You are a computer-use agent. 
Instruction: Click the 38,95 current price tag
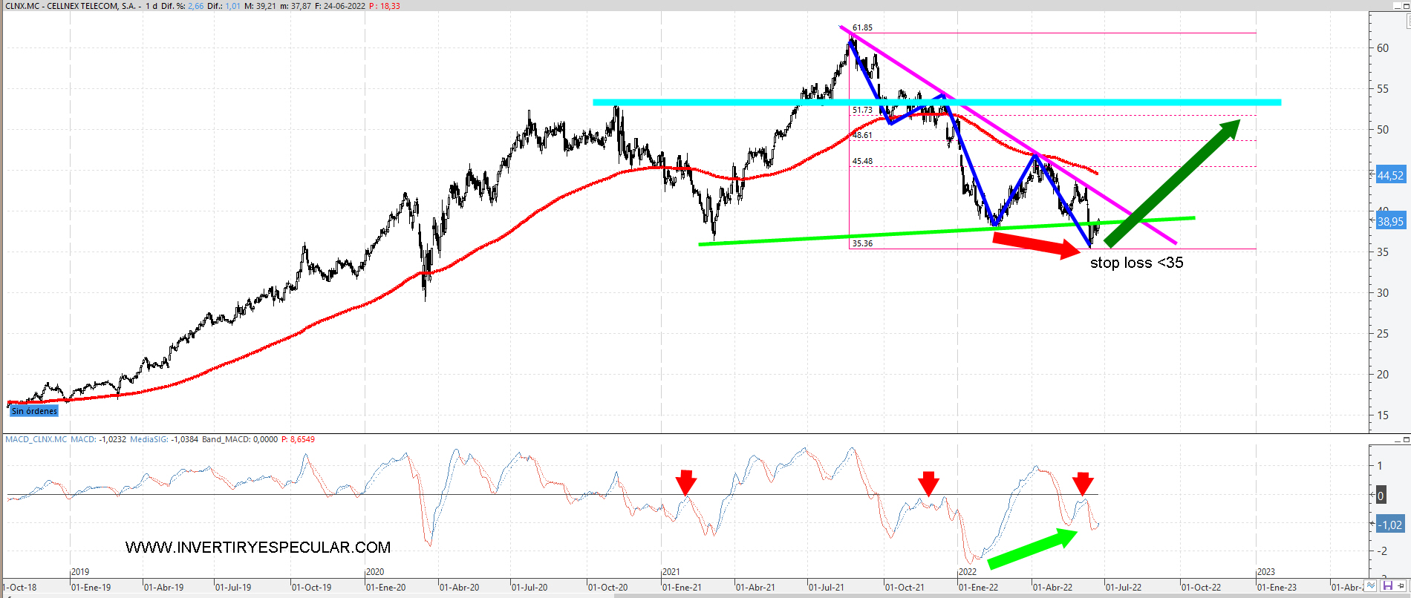click(x=1390, y=221)
